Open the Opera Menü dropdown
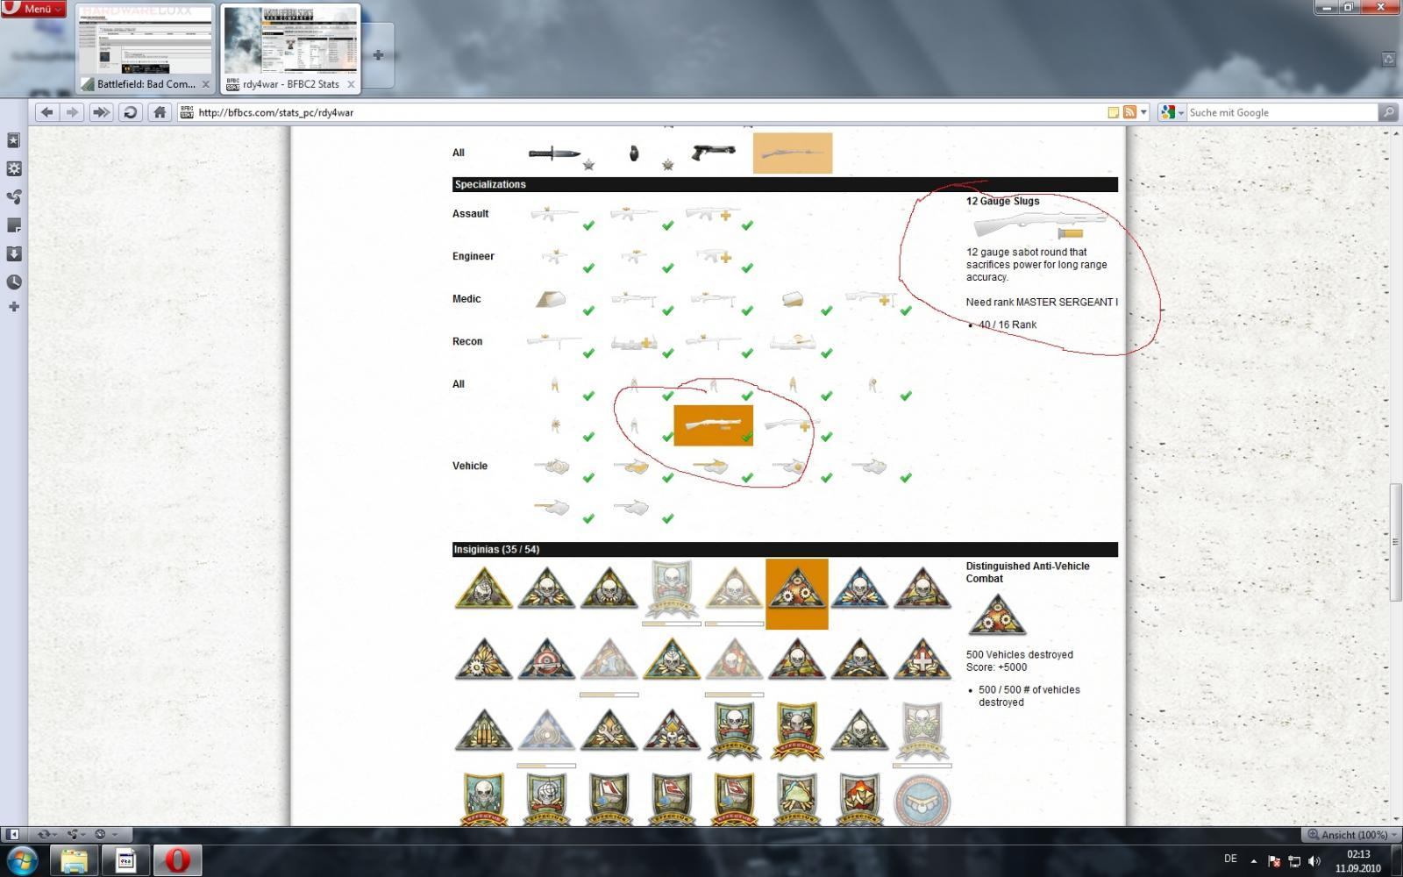The height and width of the screenshot is (877, 1403). point(33,9)
